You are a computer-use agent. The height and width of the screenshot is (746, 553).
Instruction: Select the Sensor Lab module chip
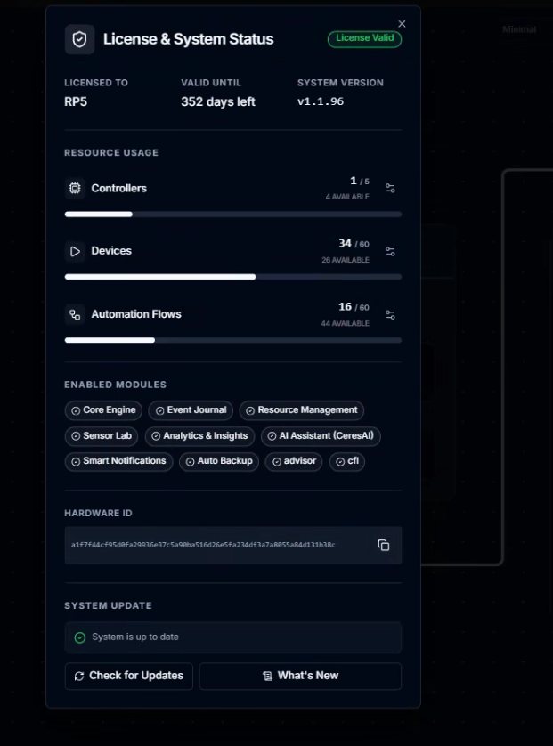[x=102, y=436]
